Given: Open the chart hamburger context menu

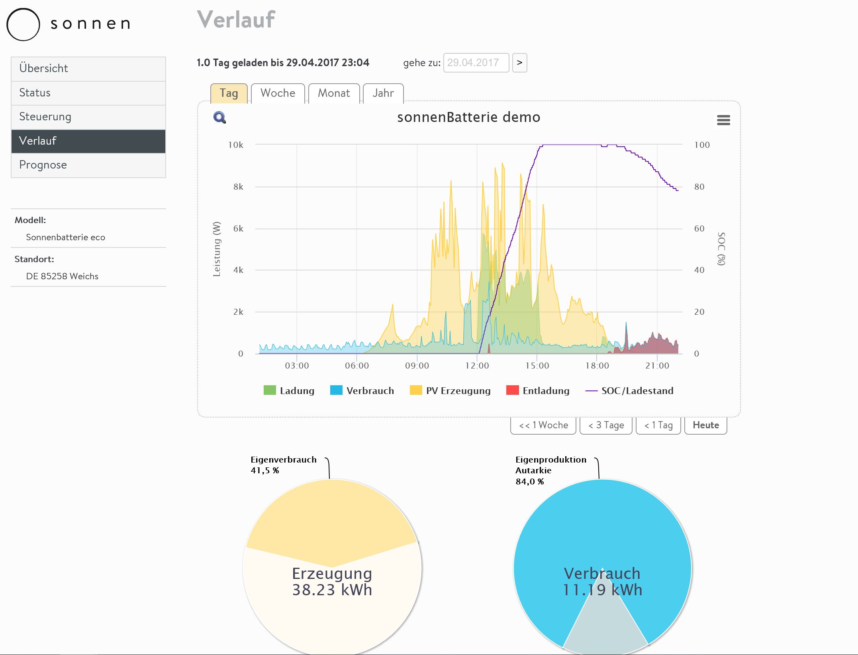Looking at the screenshot, I should point(723,120).
